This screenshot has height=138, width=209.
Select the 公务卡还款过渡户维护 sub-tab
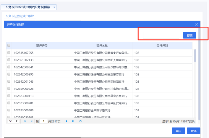pos(20,16)
